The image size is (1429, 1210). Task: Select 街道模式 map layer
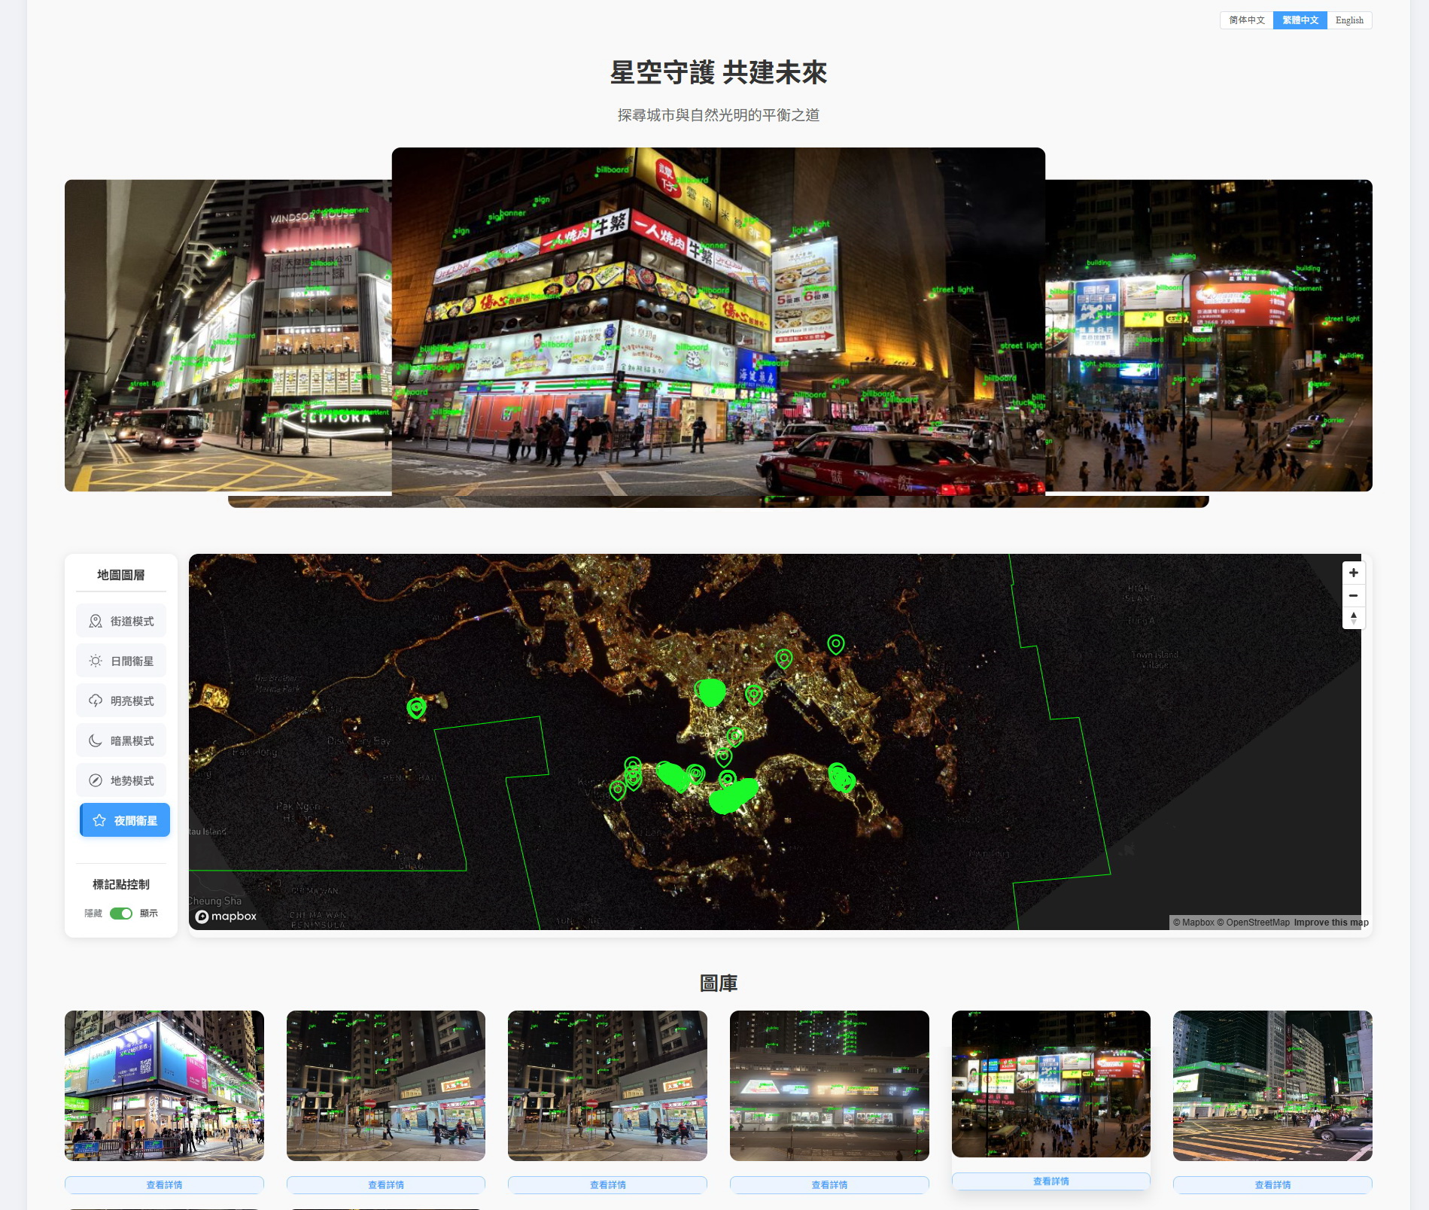pos(121,621)
